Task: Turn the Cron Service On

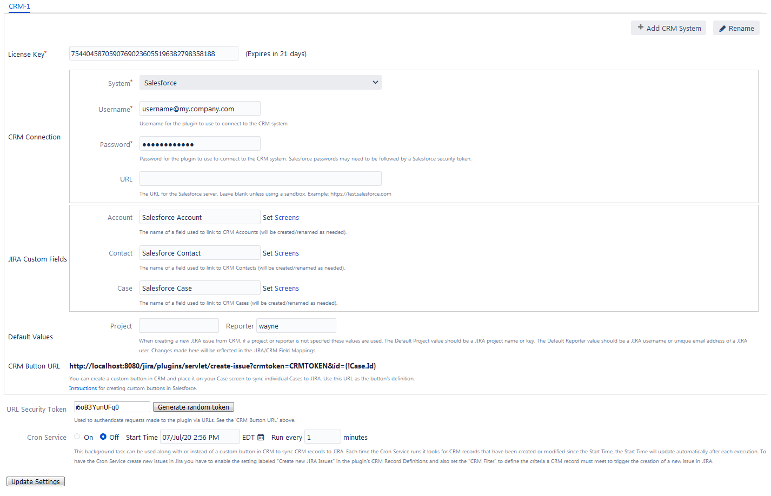Action: point(77,437)
